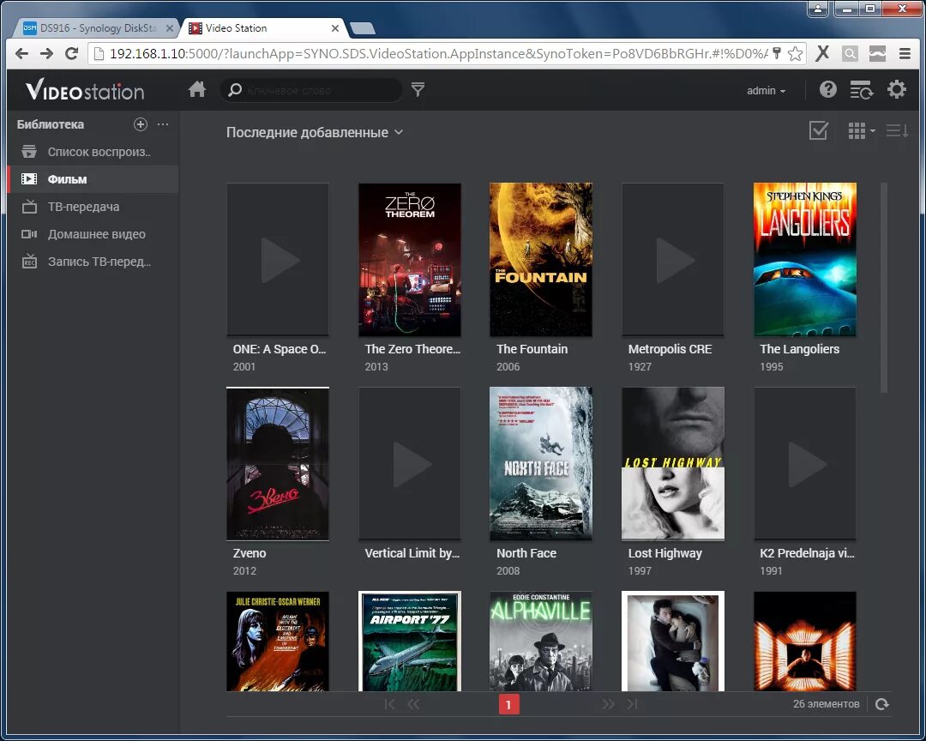Viewport: 926px width, 741px height.
Task: Click North Face title text
Action: click(526, 554)
